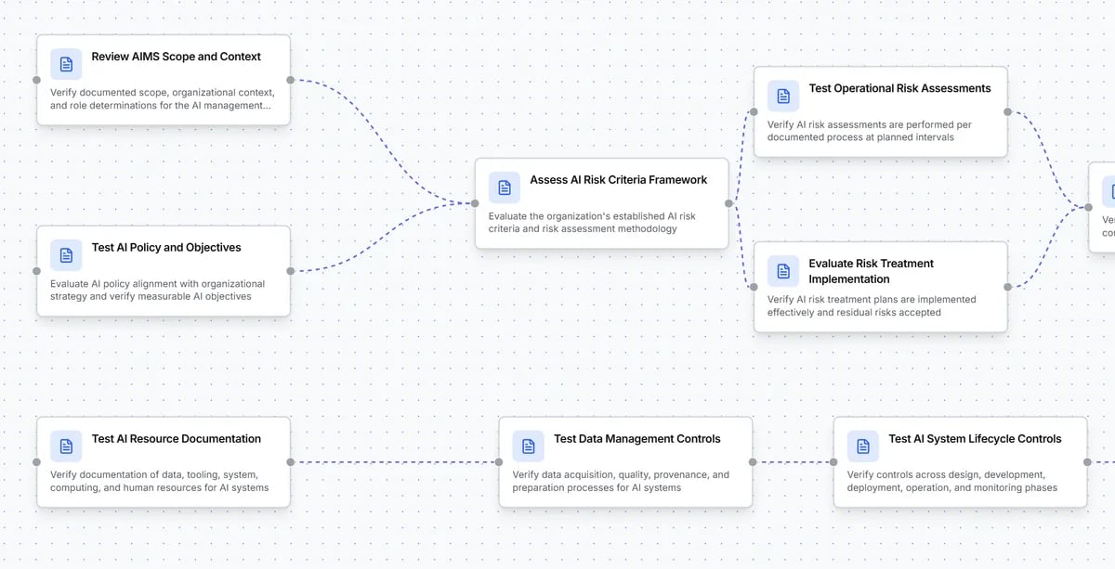Click the output handle of Test AI Resource Documentation
The width and height of the screenshot is (1115, 569).
click(291, 461)
